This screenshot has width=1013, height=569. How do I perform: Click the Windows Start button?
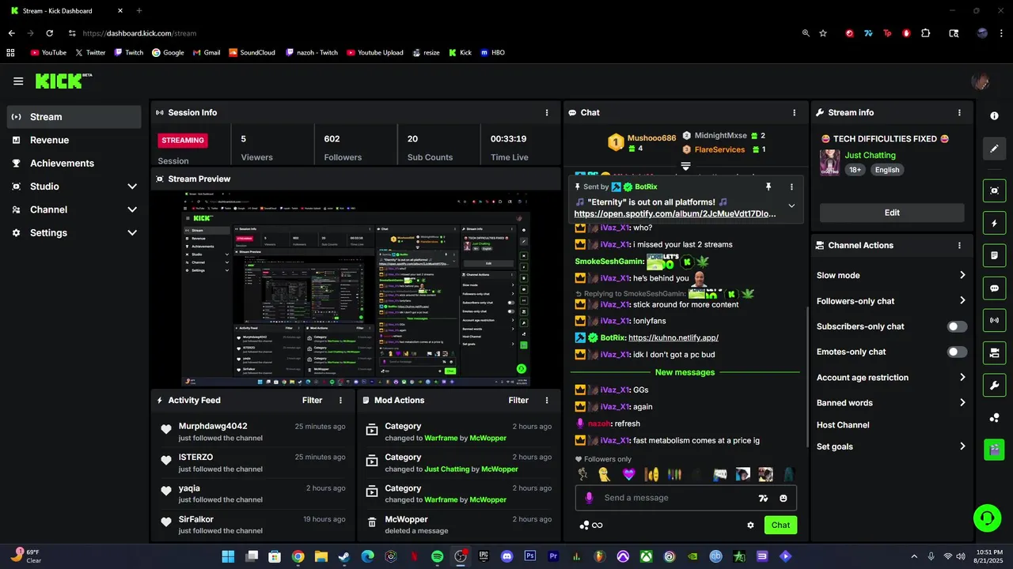point(228,556)
